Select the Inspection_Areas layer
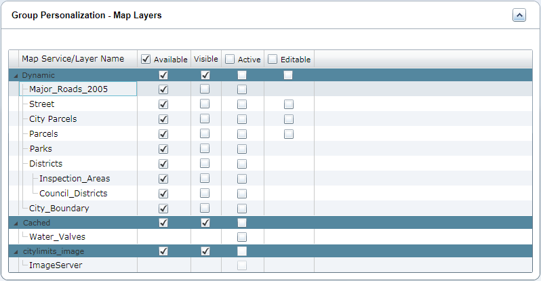This screenshot has height=281, width=541. (75, 179)
